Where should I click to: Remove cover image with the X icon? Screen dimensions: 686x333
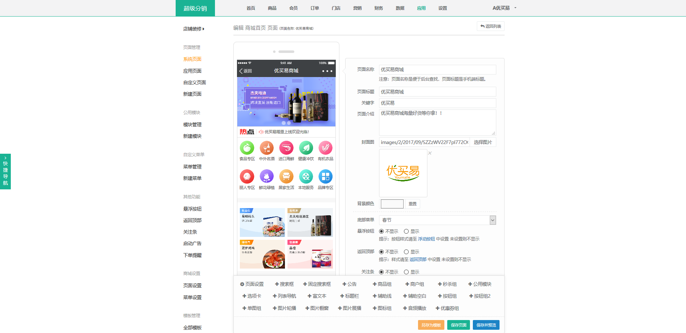click(430, 153)
